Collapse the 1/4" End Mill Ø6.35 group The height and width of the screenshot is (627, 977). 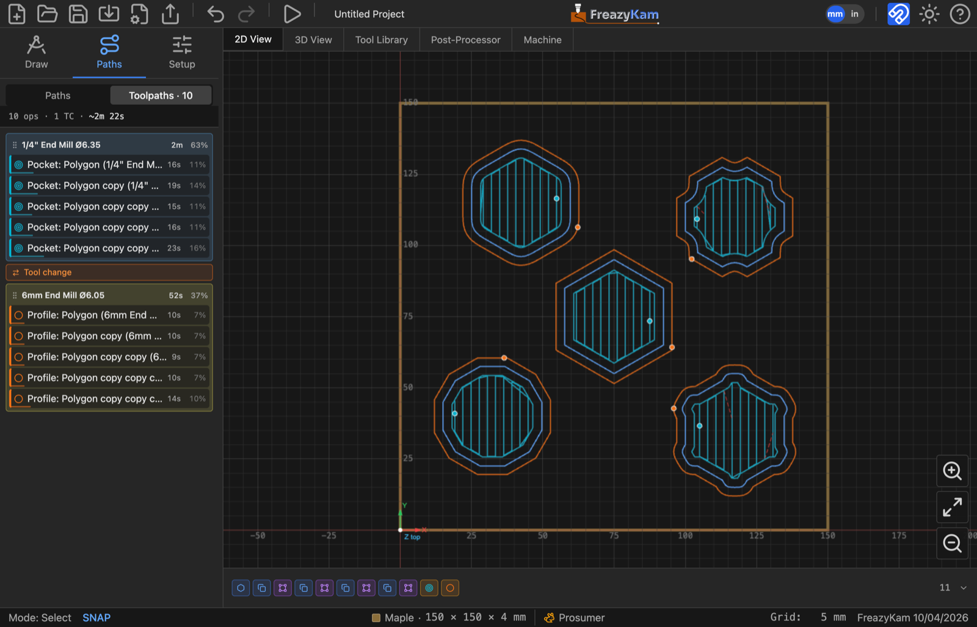(x=109, y=145)
